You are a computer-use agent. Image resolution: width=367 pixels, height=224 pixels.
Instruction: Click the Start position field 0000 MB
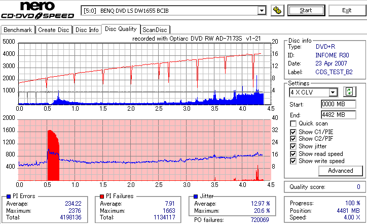coord(339,104)
